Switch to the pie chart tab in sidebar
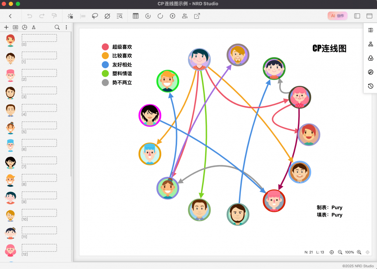Image resolution: width=377 pixels, height=269 pixels. click(x=25, y=28)
